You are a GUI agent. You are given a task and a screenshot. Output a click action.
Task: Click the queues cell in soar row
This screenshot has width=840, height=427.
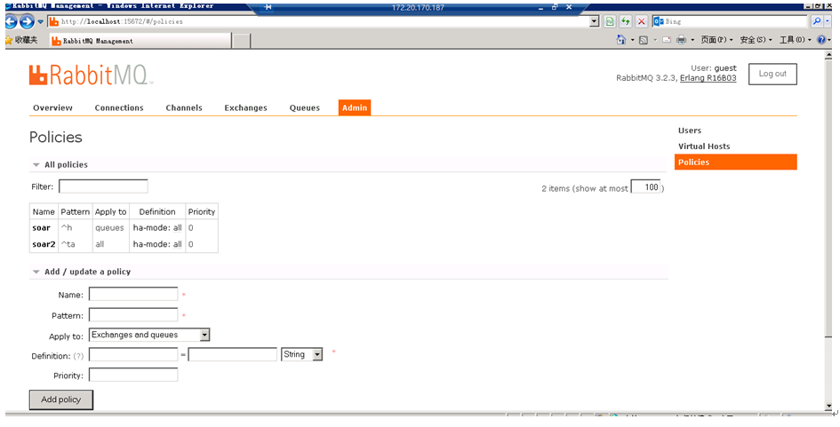pyautogui.click(x=110, y=228)
